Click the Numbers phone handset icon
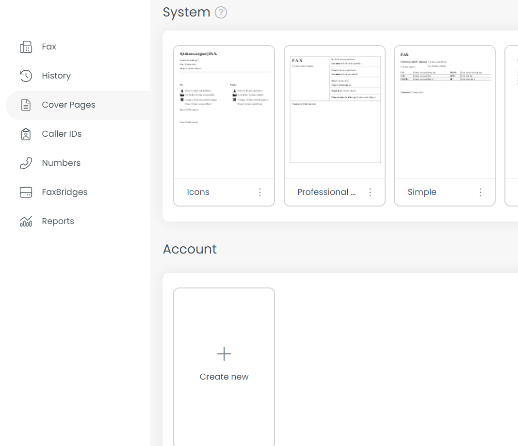 coord(26,163)
